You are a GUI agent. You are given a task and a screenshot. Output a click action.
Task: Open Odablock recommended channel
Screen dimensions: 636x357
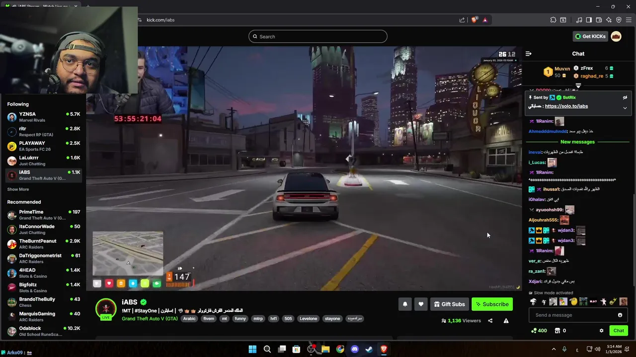pos(44,331)
